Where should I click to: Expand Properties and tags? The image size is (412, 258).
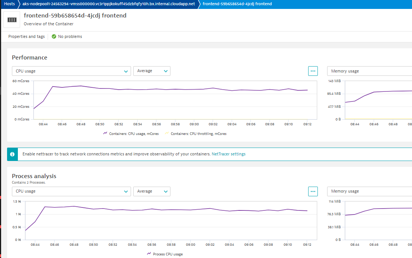point(26,36)
